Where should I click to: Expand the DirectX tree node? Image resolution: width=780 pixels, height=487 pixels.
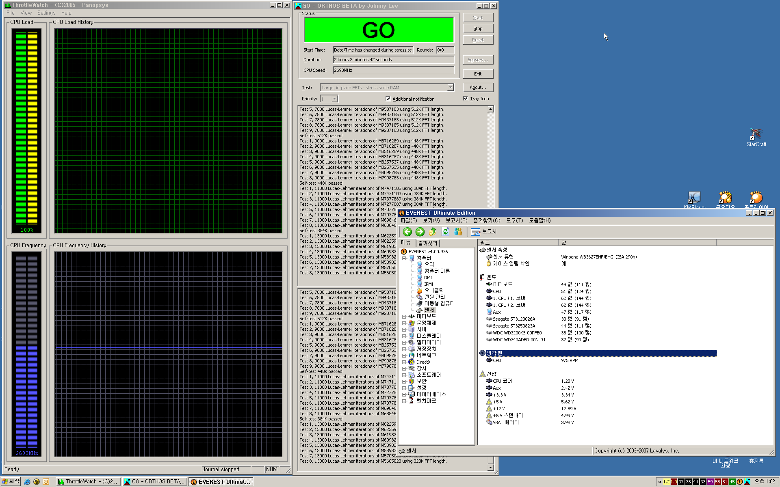pyautogui.click(x=404, y=362)
